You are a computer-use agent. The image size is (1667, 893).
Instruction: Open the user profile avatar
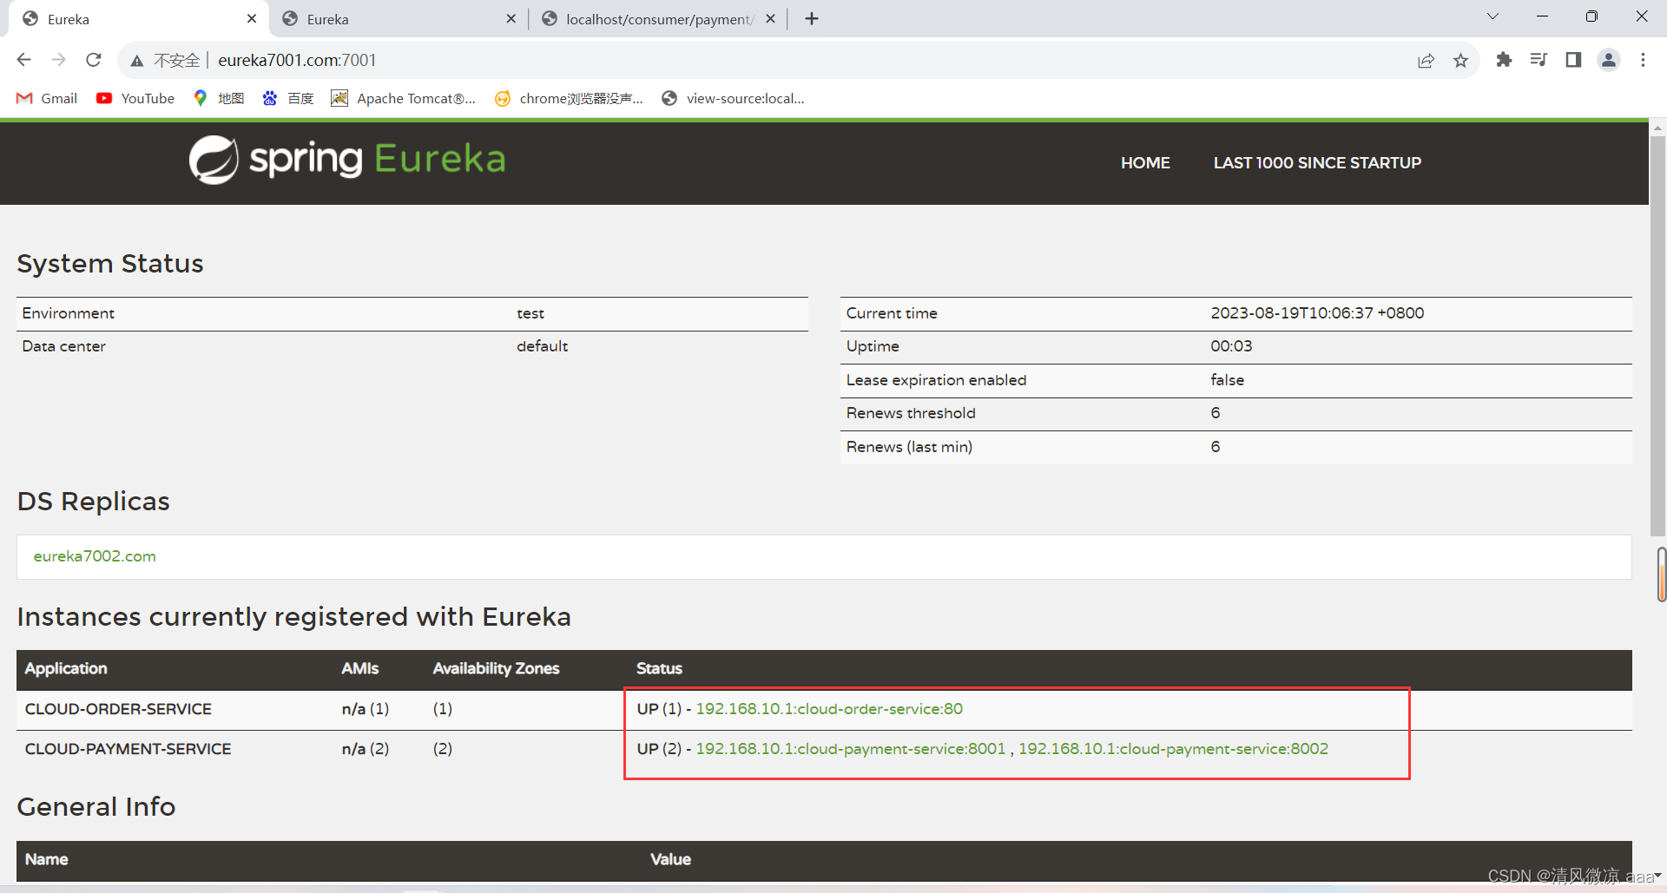coord(1609,60)
